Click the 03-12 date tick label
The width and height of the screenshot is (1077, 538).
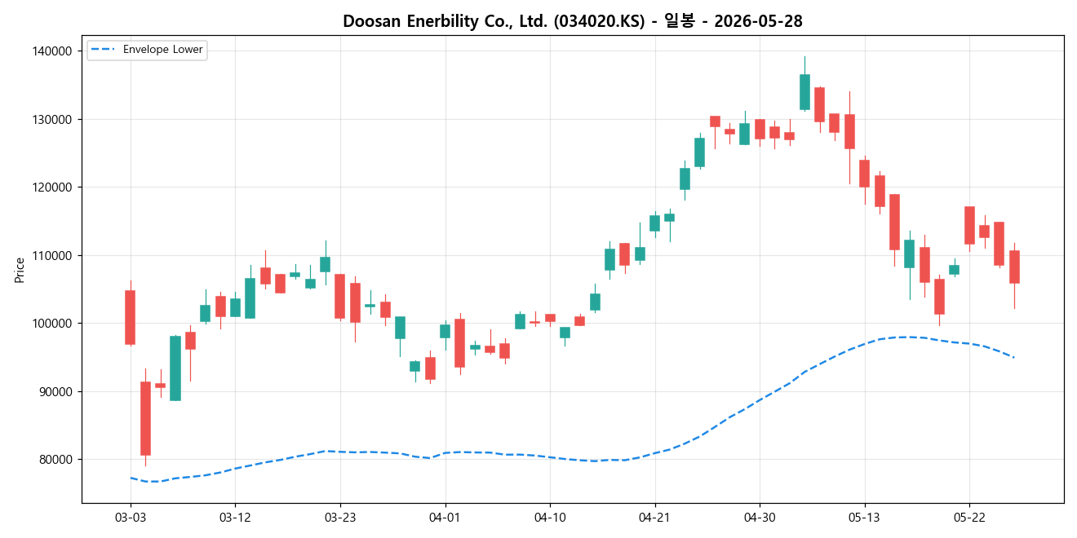pyautogui.click(x=235, y=518)
